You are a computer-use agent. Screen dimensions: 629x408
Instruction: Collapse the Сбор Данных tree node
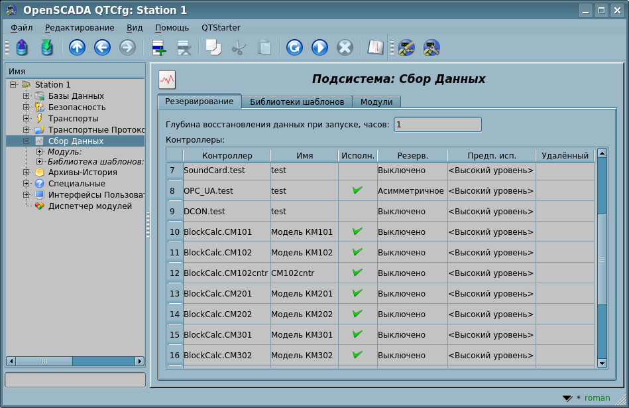(27, 141)
